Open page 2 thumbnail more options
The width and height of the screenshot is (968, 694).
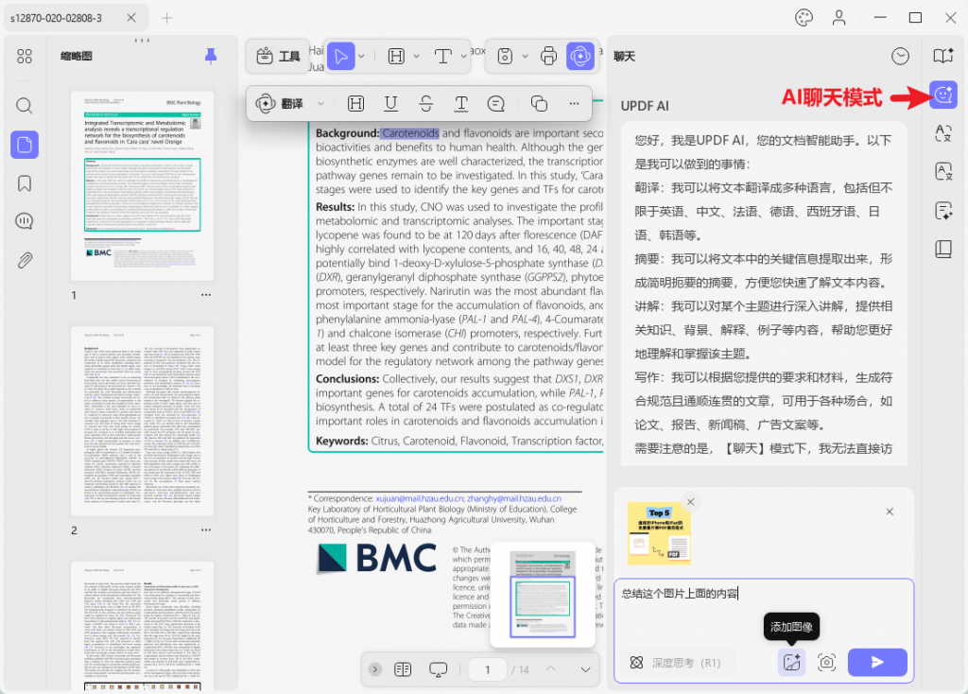205,529
